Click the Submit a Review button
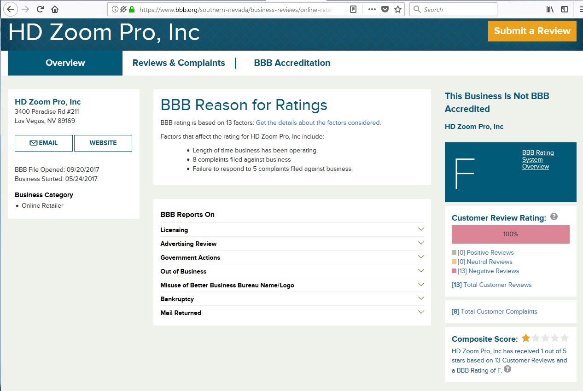Viewport: 583px width, 391px height. [532, 31]
